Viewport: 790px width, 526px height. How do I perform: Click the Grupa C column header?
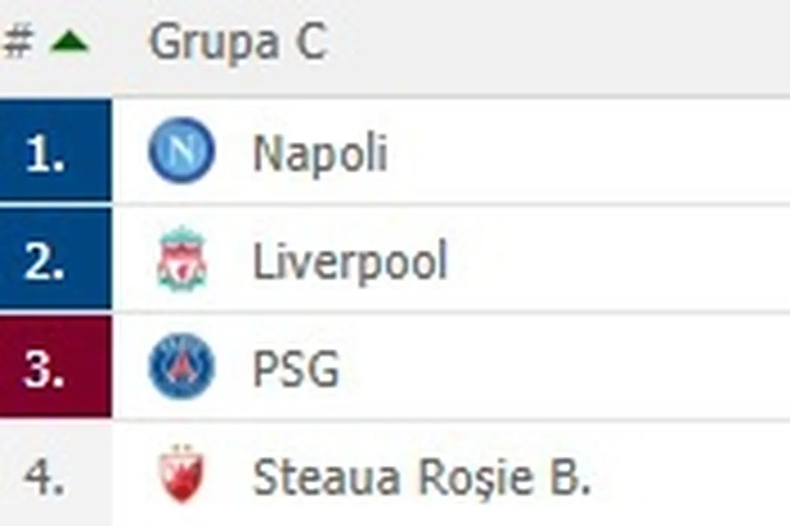pyautogui.click(x=238, y=42)
